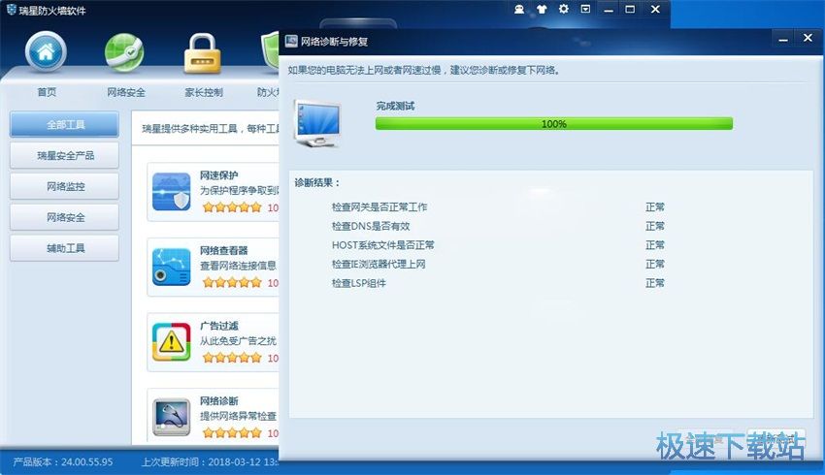Click the green shield firewall icon
Viewport: 825px width, 475px height.
(x=270, y=51)
